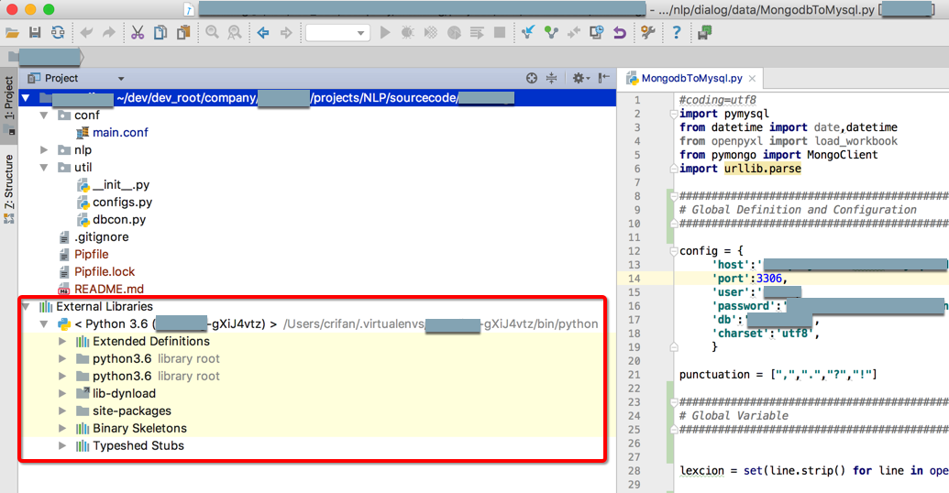Click the Scroll from Source crosshair icon
The width and height of the screenshot is (949, 493).
[x=532, y=78]
